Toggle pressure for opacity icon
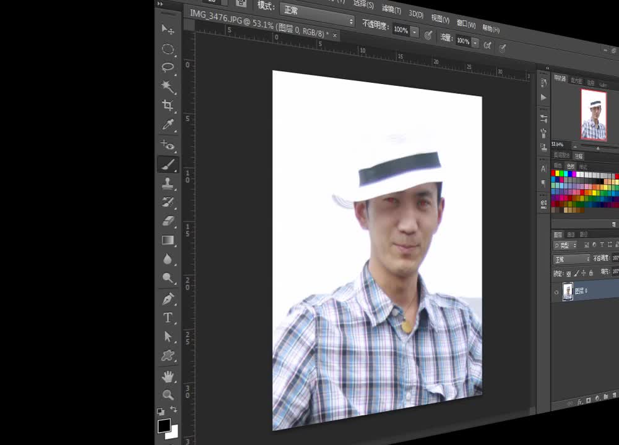Viewport: 619px width, 445px height. click(x=428, y=35)
